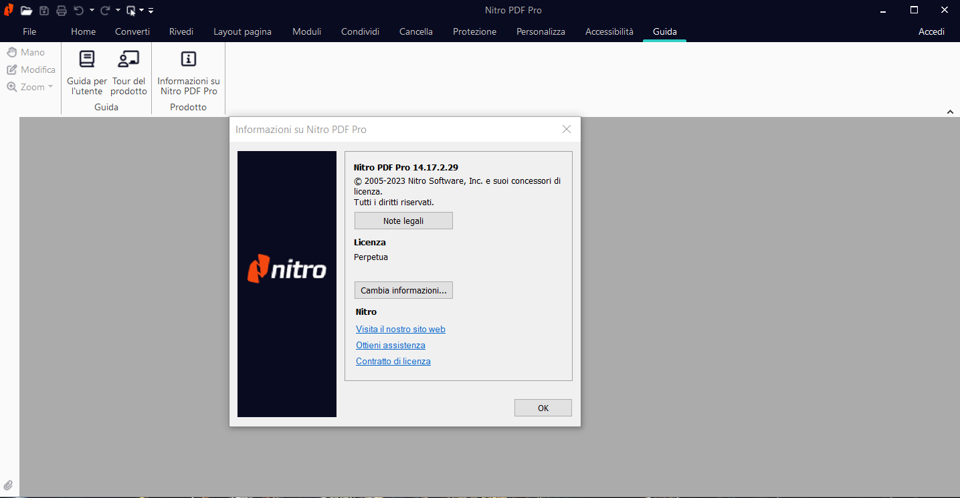This screenshot has height=498, width=960.
Task: Open Guida per l'utente
Action: 87,73
